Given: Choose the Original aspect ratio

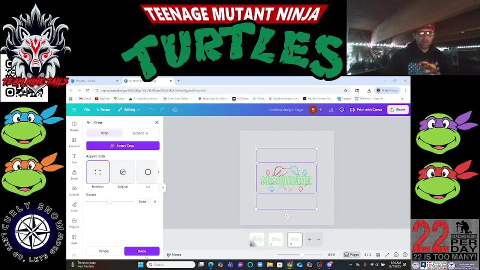Looking at the screenshot, I should click(123, 172).
